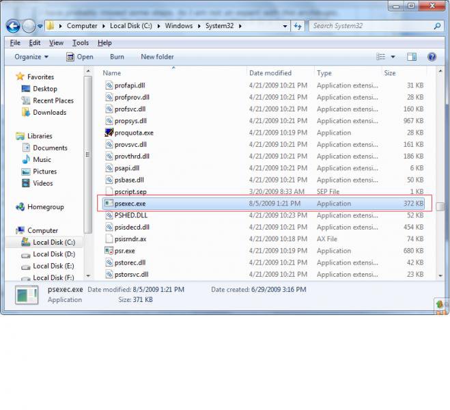Click the pscript.sep file icon
450x410 pixels.
tap(109, 191)
